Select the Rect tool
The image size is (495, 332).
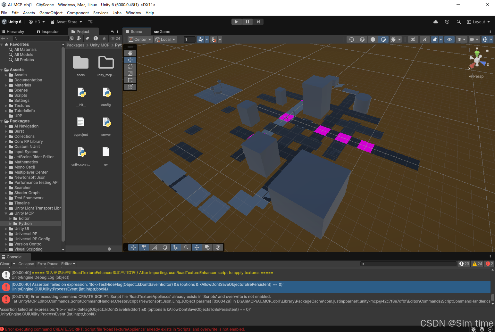click(130, 80)
